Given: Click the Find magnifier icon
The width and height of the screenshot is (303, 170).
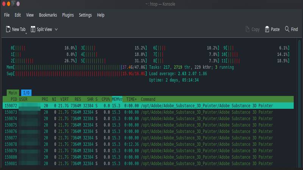Looking at the screenshot, I should [287, 29].
